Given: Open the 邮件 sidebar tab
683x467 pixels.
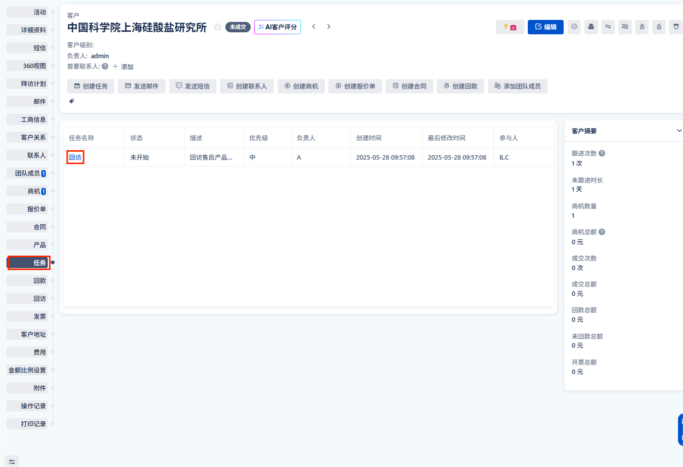Looking at the screenshot, I should click(x=27, y=101).
